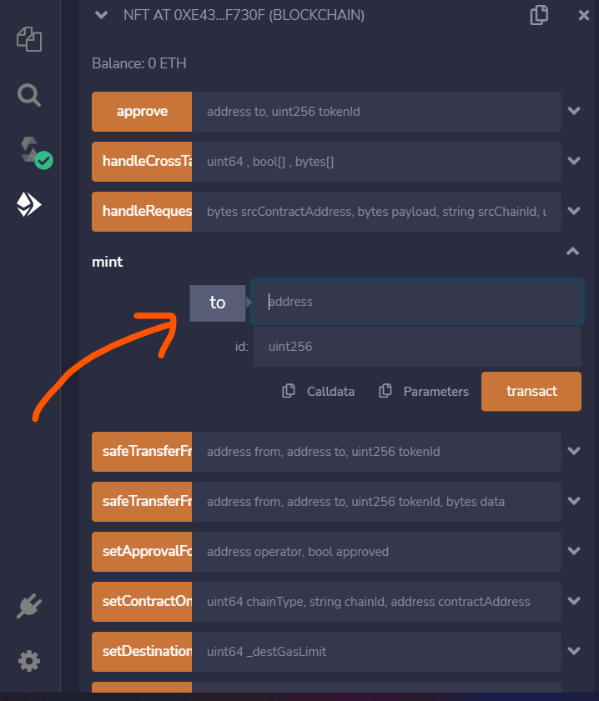
Task: Copy the NFT contract address via copy icon
Action: coord(539,15)
